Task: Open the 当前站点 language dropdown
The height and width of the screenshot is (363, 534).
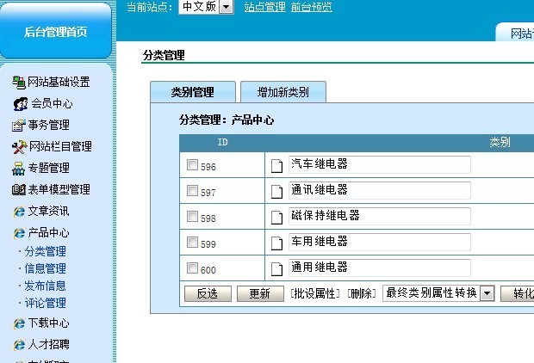Action: 227,7
